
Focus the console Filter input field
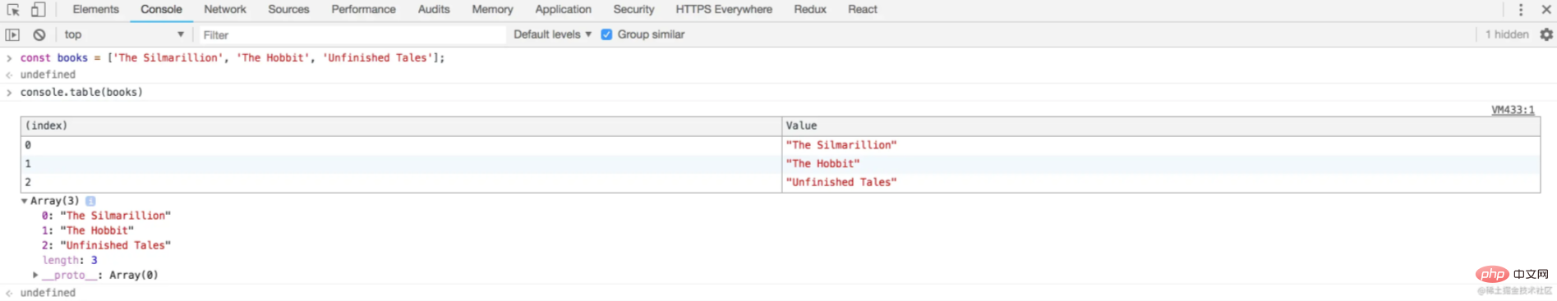[x=352, y=34]
